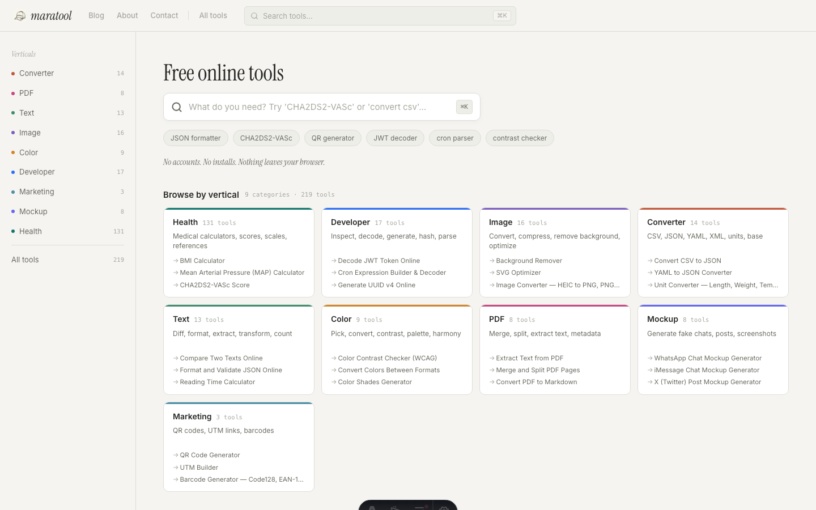Open Cron Expression Builder & Decoder
The width and height of the screenshot is (816, 510).
tap(389, 273)
